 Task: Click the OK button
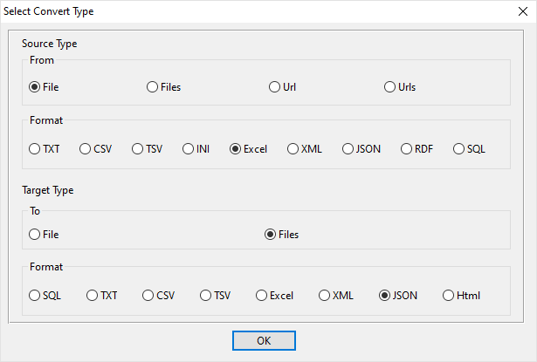(x=264, y=340)
